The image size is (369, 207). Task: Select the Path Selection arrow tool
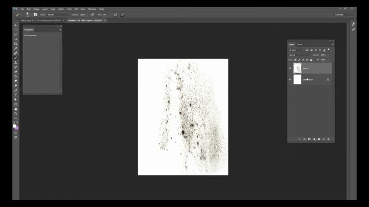(16, 99)
